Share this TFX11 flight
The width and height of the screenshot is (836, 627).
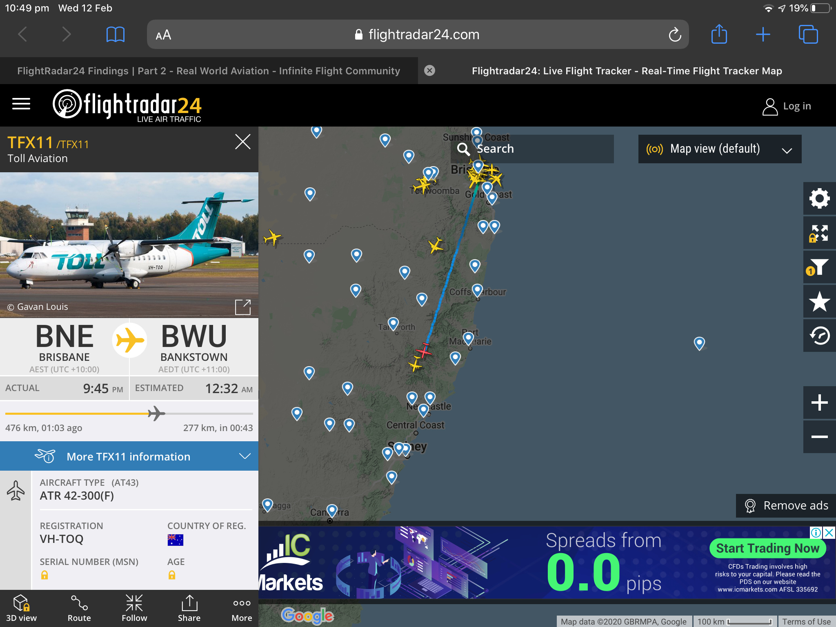[189, 608]
